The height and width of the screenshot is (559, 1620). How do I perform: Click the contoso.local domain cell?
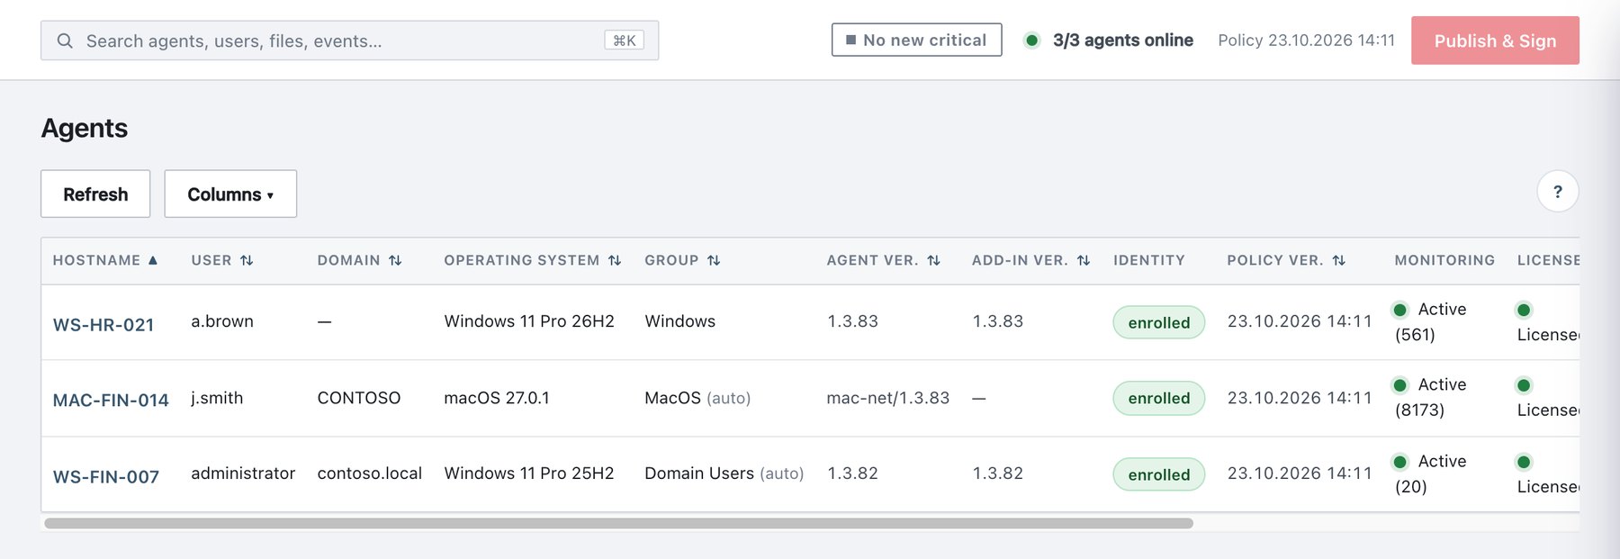coord(370,473)
